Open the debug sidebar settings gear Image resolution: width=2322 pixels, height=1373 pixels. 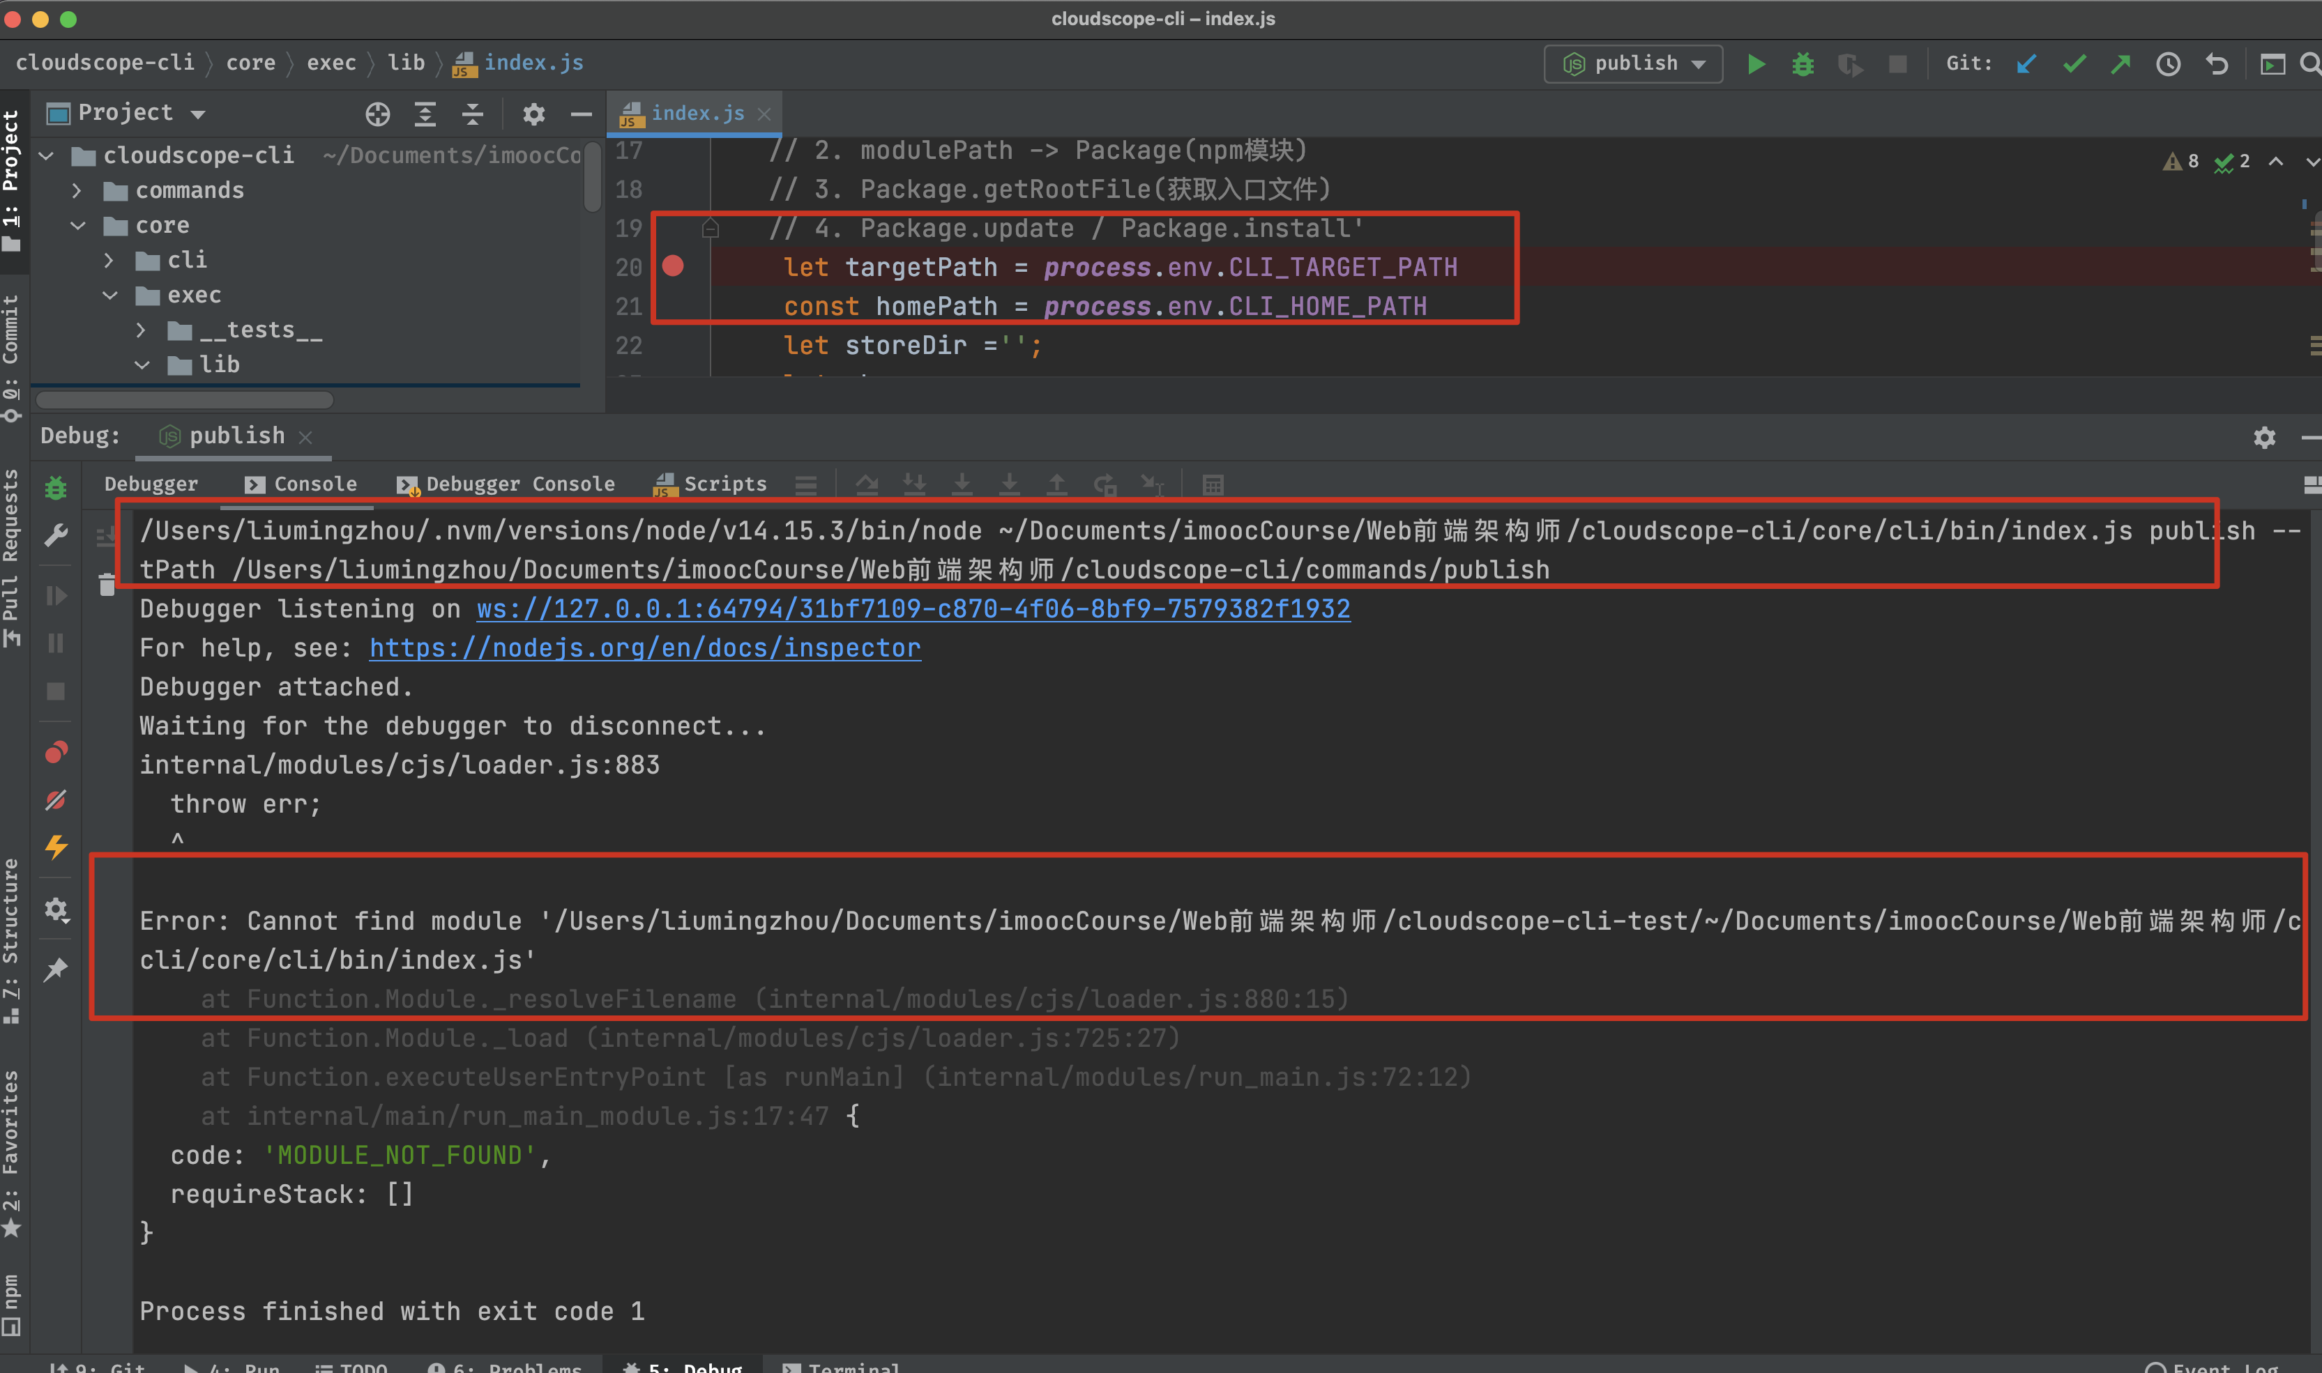pos(56,910)
